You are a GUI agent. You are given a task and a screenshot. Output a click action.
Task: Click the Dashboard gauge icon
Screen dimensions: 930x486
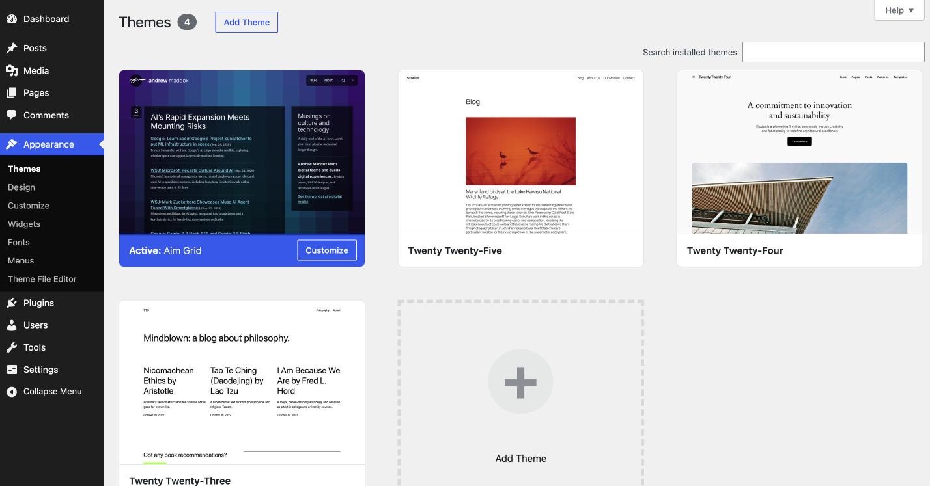pos(12,19)
